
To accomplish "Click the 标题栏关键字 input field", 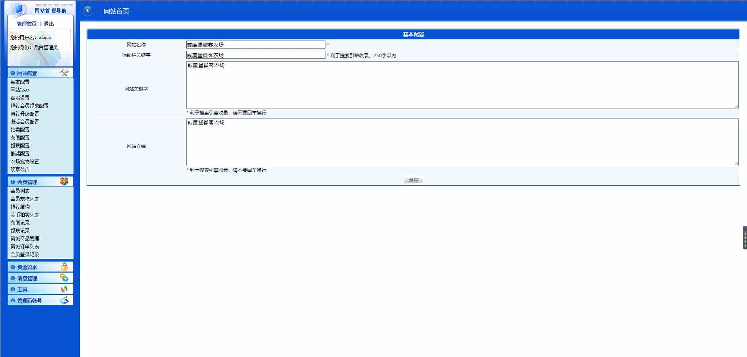I will [x=255, y=55].
